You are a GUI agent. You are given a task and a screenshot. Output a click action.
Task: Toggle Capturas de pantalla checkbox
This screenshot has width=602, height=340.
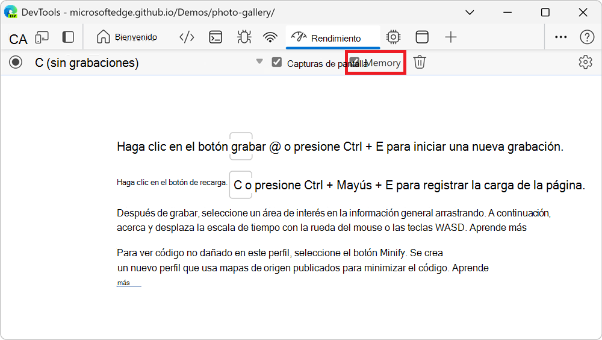276,62
